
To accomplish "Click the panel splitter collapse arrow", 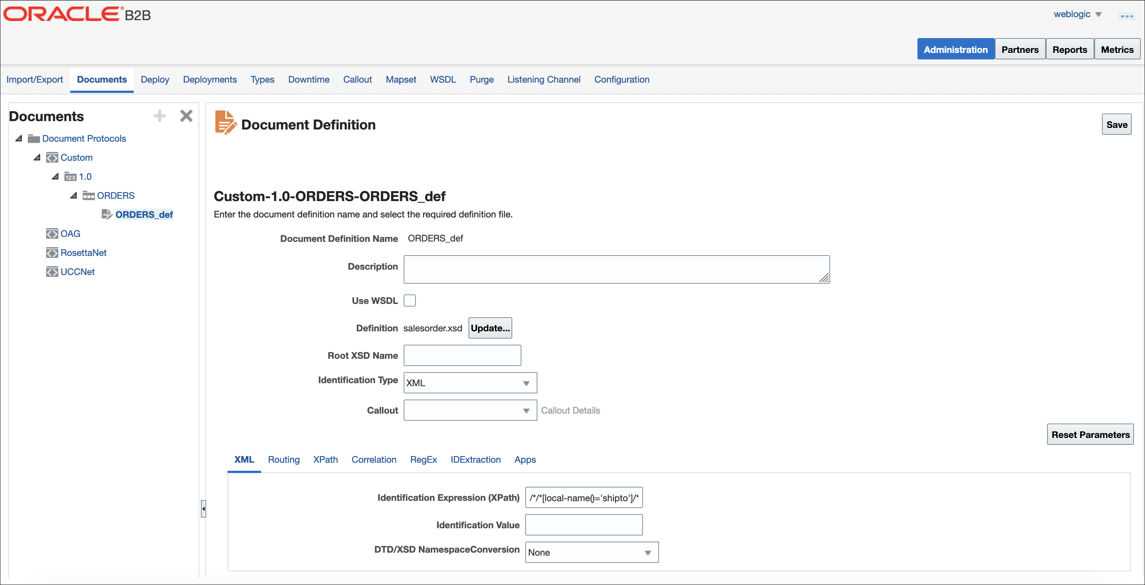I will [x=203, y=508].
